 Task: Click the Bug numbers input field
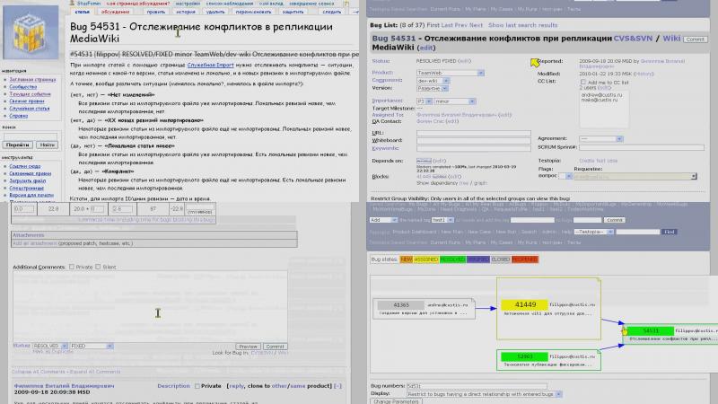477,386
